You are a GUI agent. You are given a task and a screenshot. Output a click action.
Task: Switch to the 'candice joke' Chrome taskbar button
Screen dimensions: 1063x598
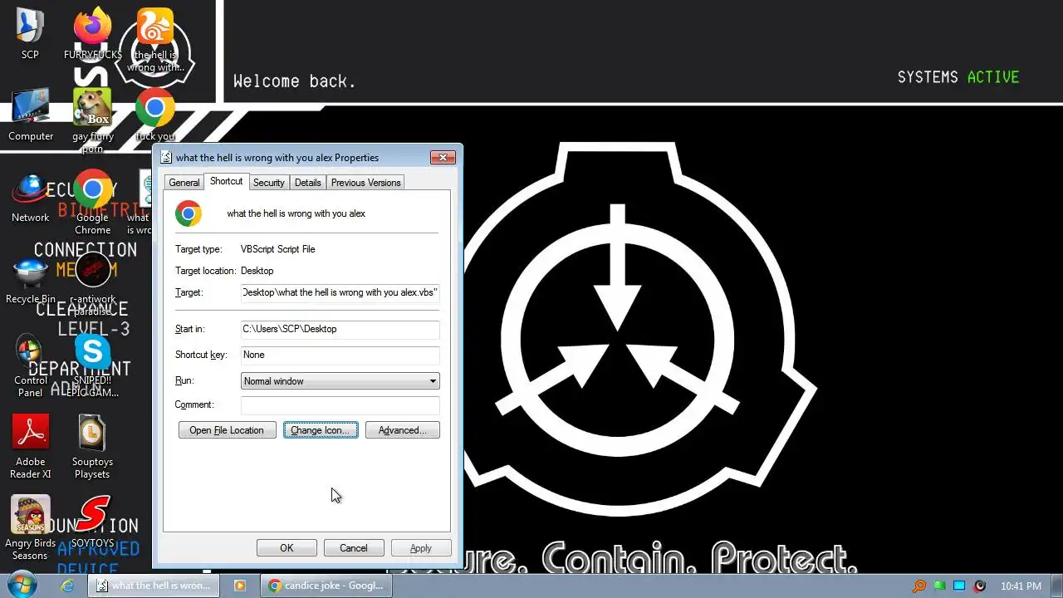click(326, 586)
